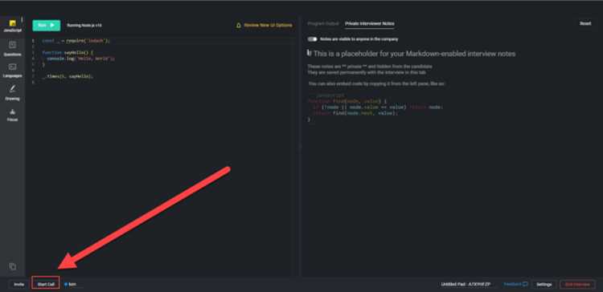Open the Languages panel in the sidebar
This screenshot has width=603, height=292.
(x=12, y=71)
